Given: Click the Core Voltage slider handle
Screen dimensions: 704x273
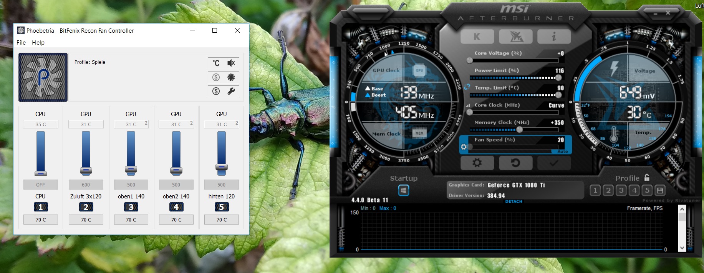Looking at the screenshot, I should point(469,60).
